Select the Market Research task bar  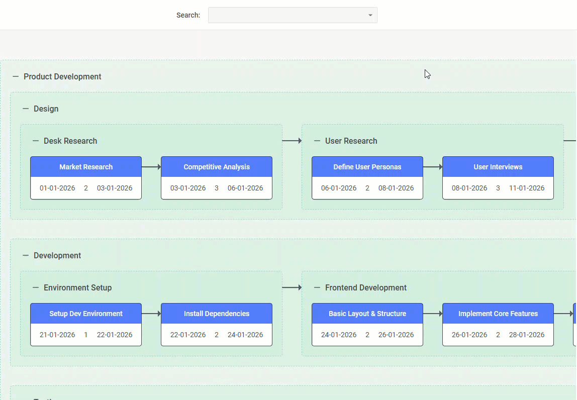coord(85,166)
